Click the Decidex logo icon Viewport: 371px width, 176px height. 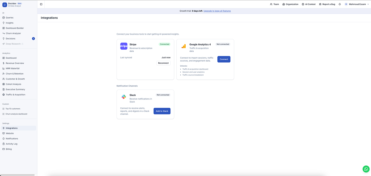pos(5,4)
